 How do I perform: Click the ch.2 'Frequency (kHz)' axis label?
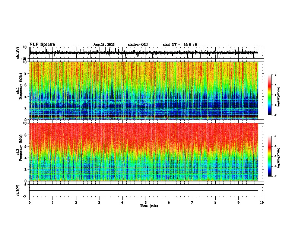coord(20,148)
